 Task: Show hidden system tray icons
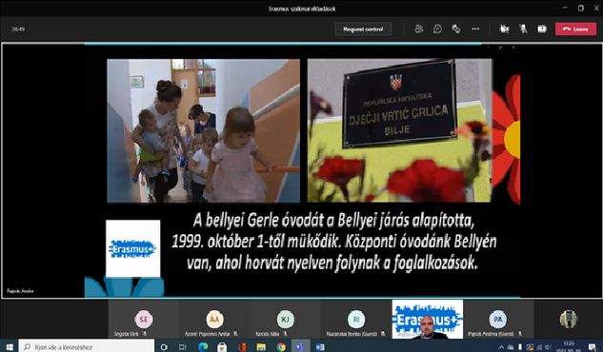pyautogui.click(x=501, y=347)
